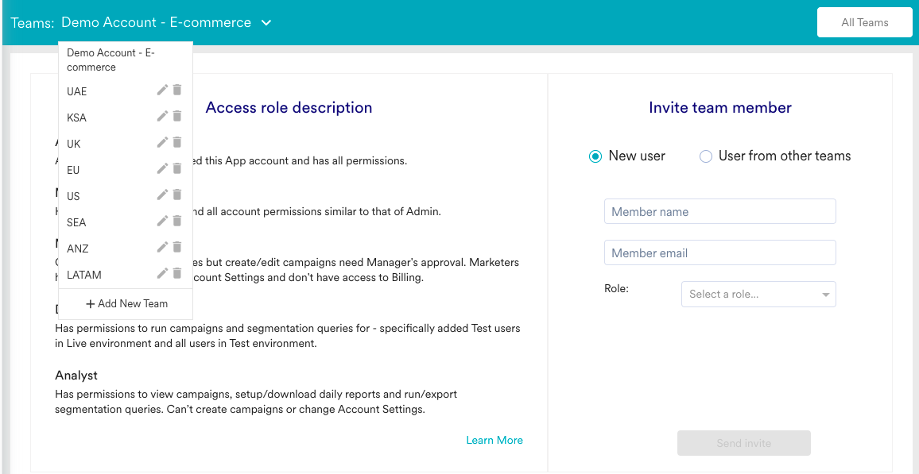Switch to the UAE team
919x474 pixels.
click(77, 91)
